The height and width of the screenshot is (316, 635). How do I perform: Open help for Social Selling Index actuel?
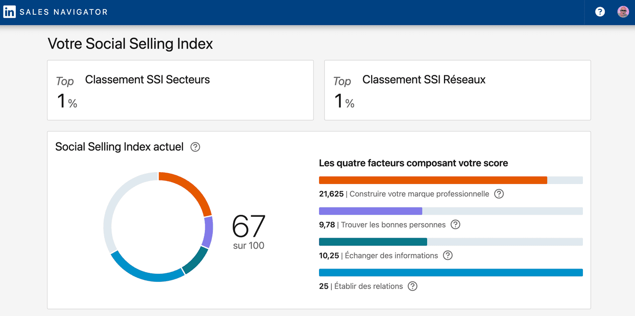pyautogui.click(x=195, y=147)
